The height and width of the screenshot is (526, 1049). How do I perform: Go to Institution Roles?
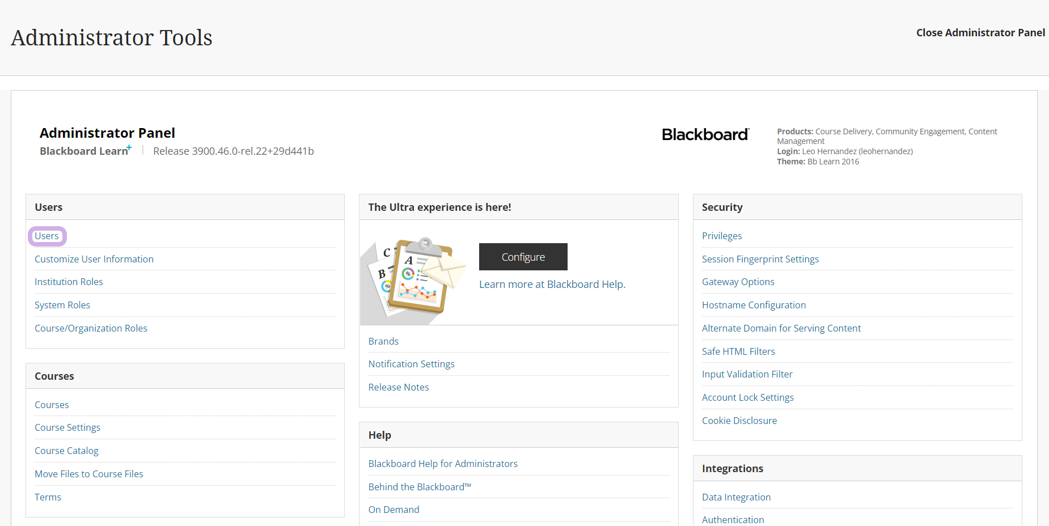(x=69, y=282)
